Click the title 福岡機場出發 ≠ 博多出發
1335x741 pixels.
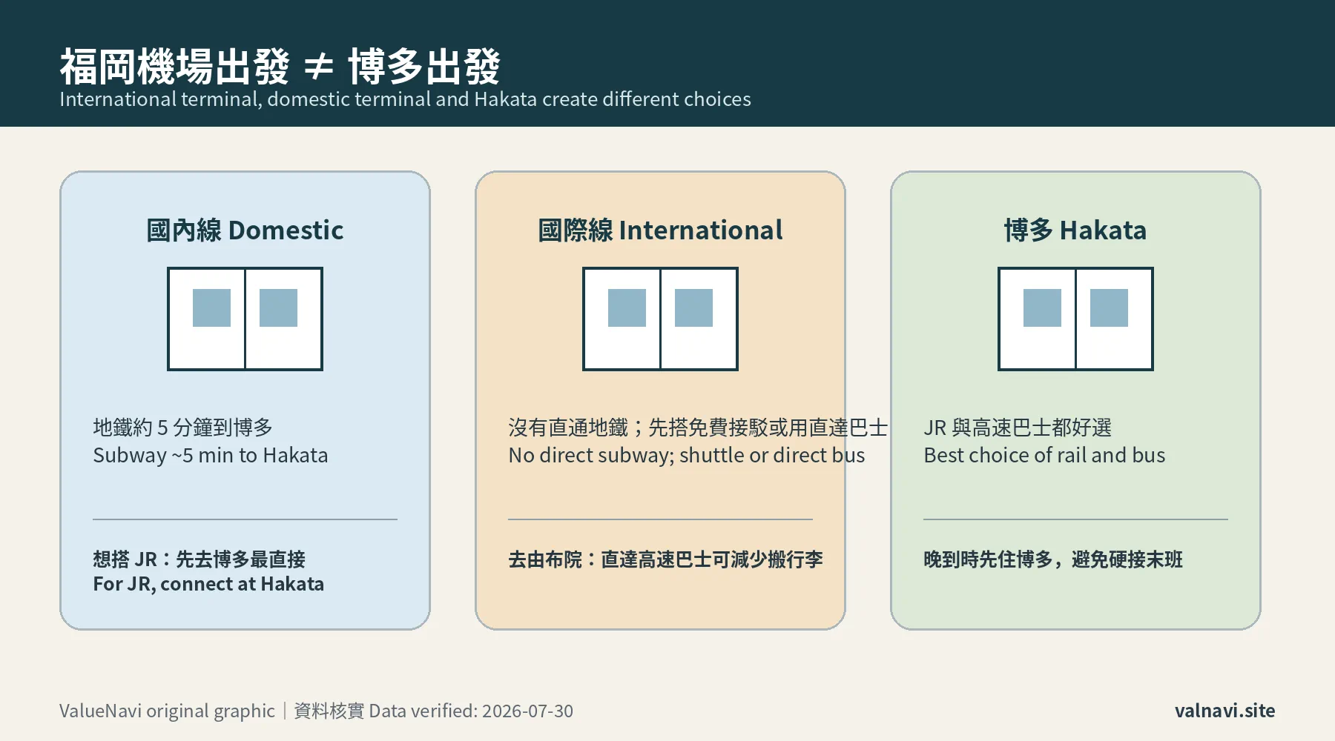280,67
